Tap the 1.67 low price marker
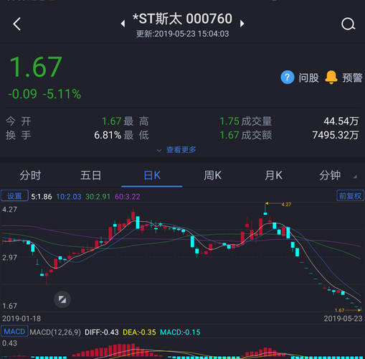This screenshot has height=359, width=365. click(339, 310)
